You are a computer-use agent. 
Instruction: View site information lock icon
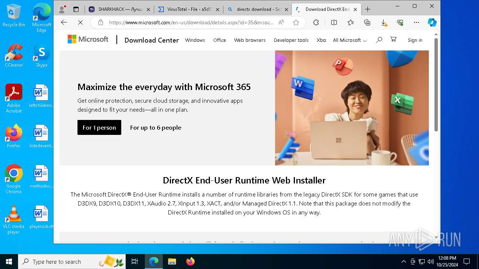pos(100,22)
